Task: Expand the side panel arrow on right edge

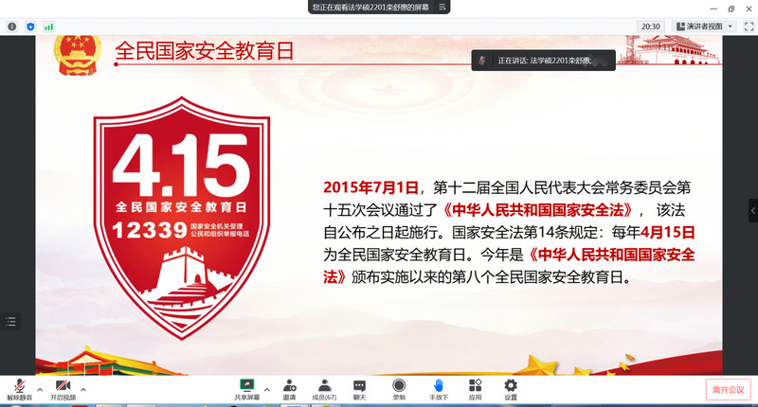Action: 752,210
